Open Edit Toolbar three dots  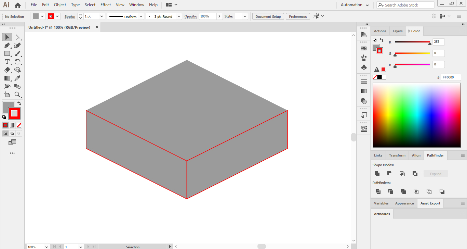tap(12, 153)
